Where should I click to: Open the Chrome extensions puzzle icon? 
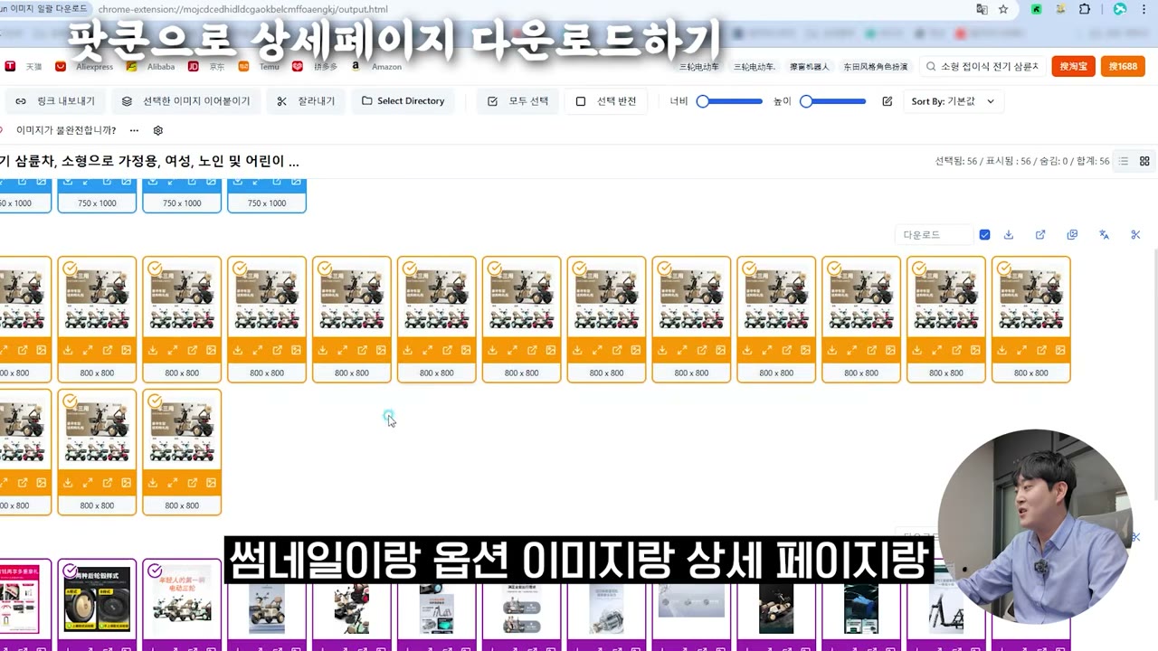1085,9
